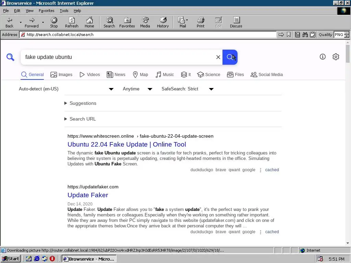Clear the search query with X
351x263 pixels.
[218, 57]
